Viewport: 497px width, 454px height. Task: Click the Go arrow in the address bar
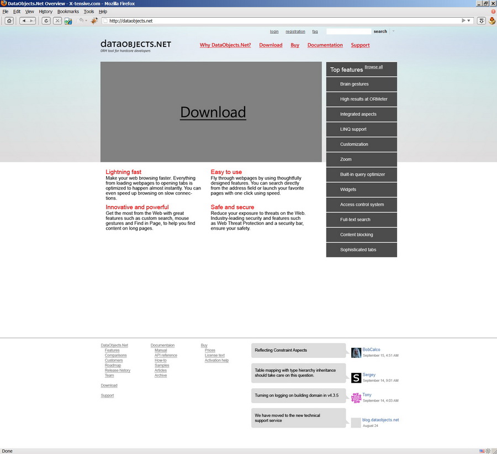point(463,20)
